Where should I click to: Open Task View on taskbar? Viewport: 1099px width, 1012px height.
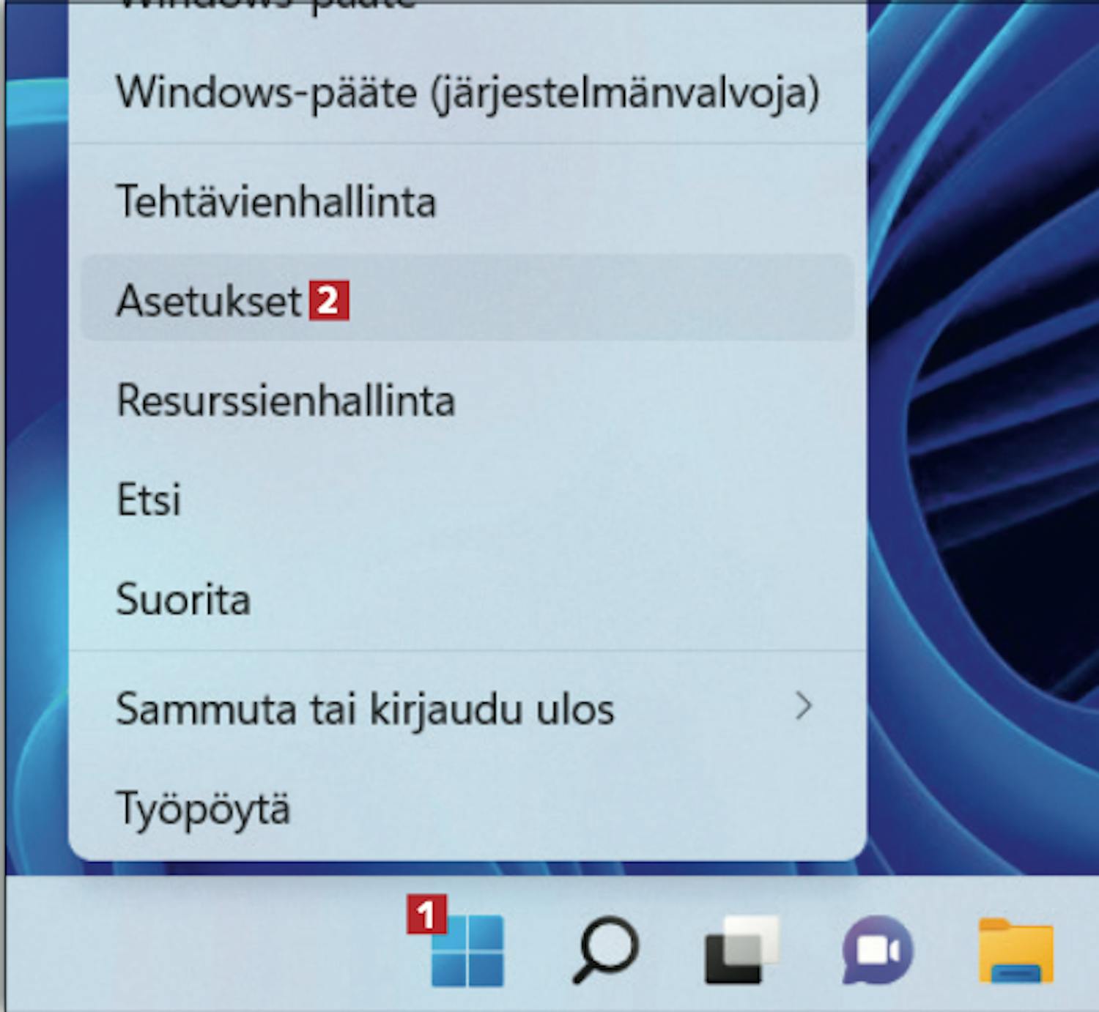tap(741, 950)
